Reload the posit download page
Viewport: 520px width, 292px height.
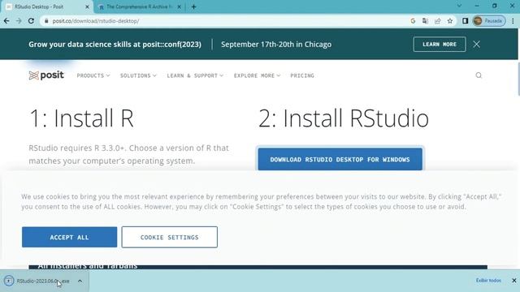click(x=31, y=21)
